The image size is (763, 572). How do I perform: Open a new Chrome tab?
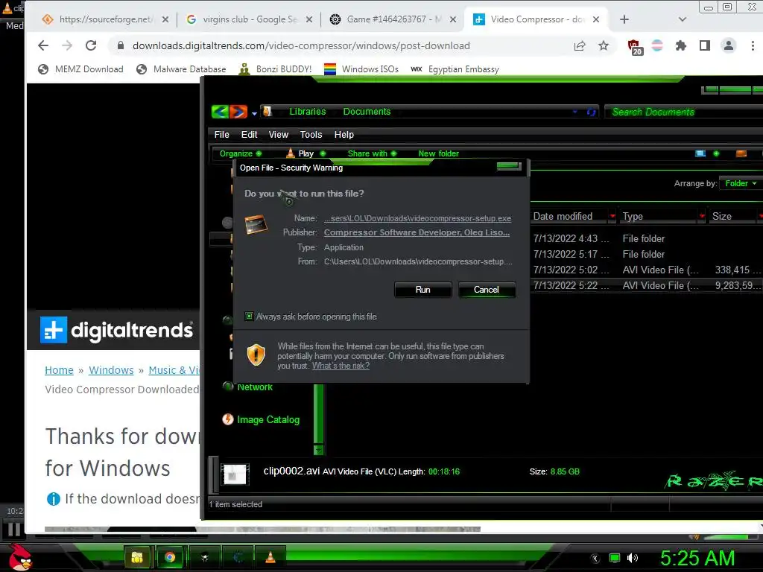point(624,19)
